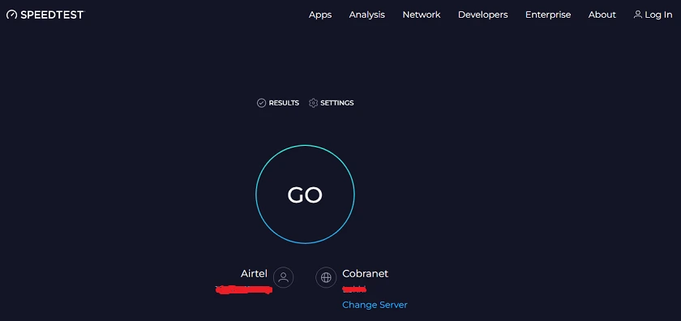Click the globe server icon
Image resolution: width=681 pixels, height=321 pixels.
pyautogui.click(x=326, y=277)
